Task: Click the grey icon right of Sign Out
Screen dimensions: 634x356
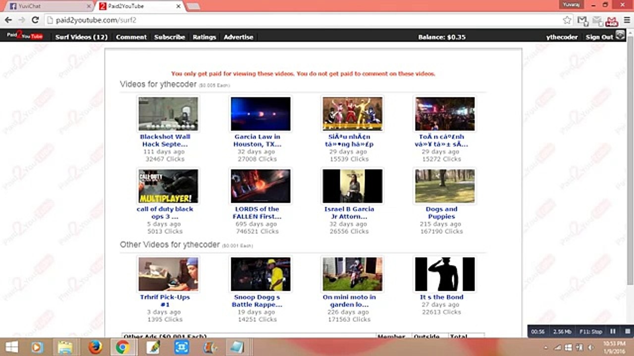Action: point(621,36)
